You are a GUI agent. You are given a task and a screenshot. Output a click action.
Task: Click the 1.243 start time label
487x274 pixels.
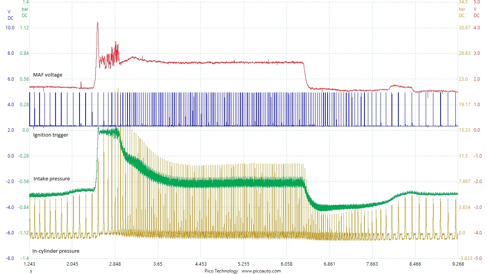29,264
